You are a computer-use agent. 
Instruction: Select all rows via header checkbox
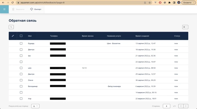tap(21, 36)
